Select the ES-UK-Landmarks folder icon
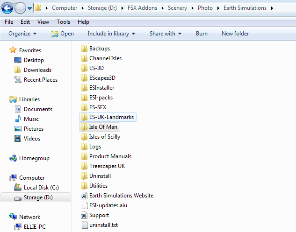The image size is (296, 232). (x=84, y=117)
